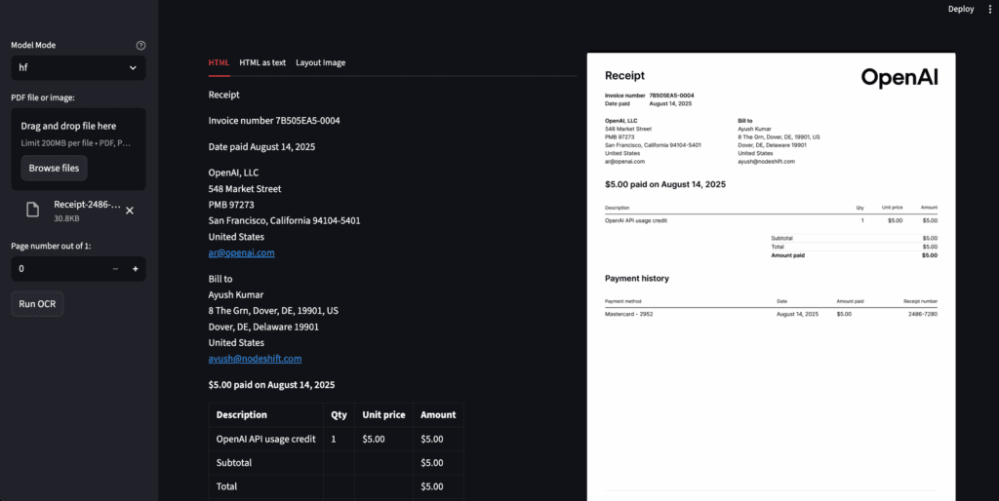Switch to the HTML tab

(x=219, y=62)
